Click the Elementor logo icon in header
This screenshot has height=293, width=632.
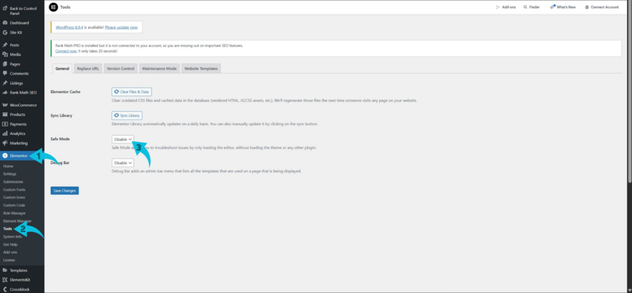(x=53, y=7)
